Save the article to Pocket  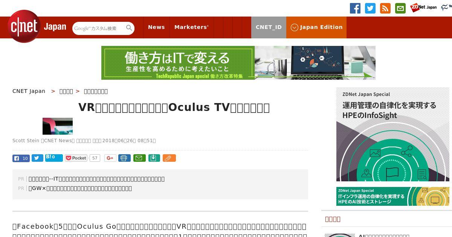click(76, 158)
